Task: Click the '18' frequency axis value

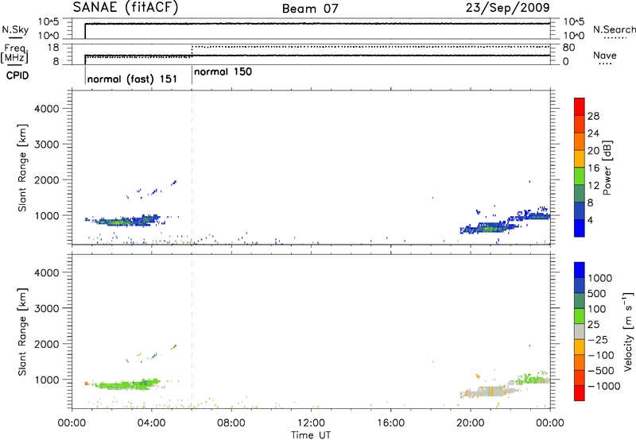Action: pos(53,48)
